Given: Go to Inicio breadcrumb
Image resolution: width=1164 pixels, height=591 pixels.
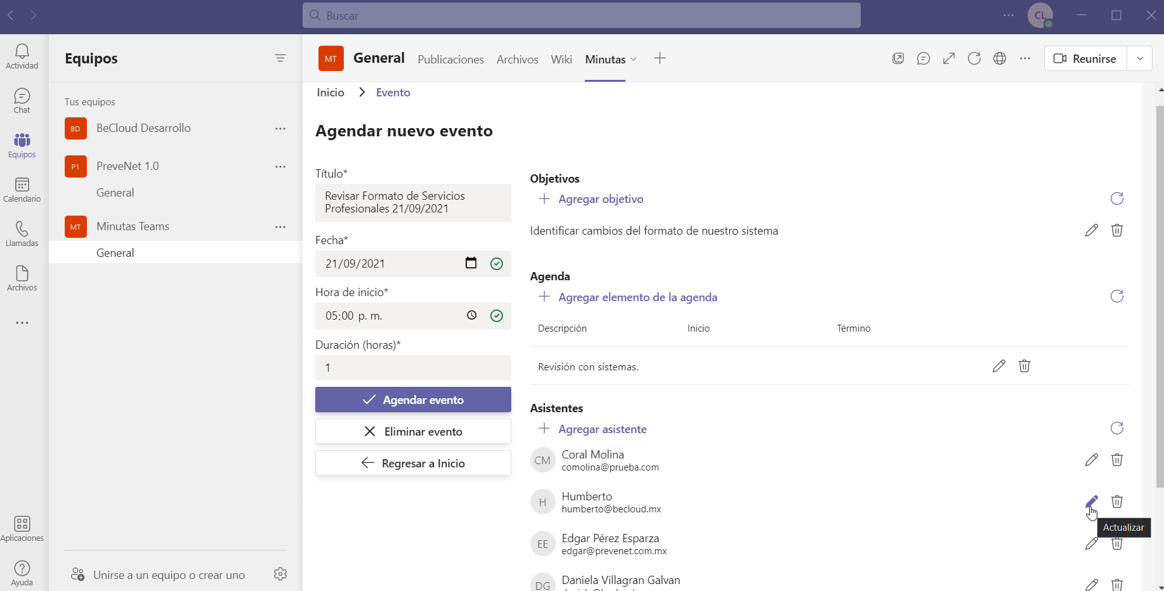Looking at the screenshot, I should pos(330,93).
